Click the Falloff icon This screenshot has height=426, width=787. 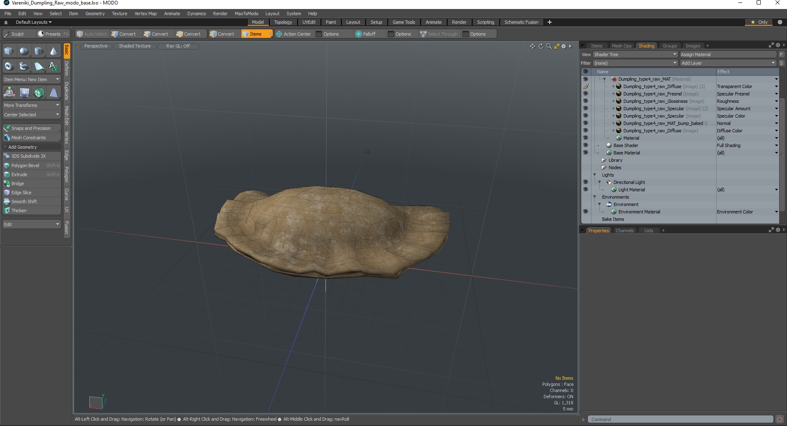click(x=359, y=34)
